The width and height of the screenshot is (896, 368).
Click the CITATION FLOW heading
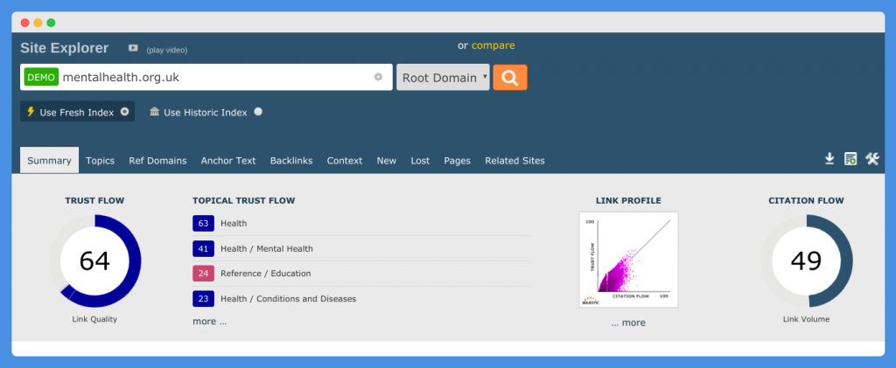tap(806, 200)
